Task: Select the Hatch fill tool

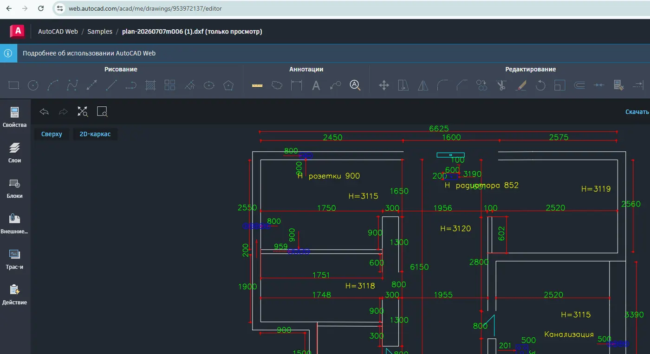Action: (150, 85)
